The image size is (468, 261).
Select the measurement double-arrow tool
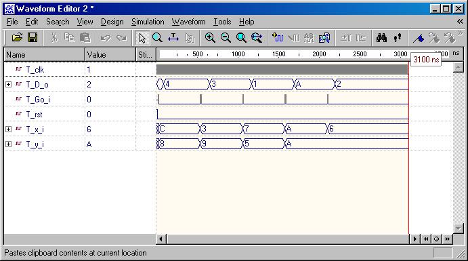point(173,38)
